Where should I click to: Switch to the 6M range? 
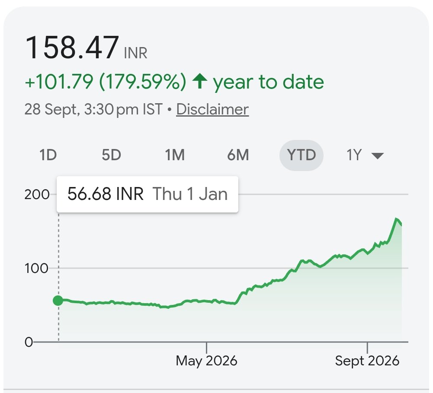click(238, 155)
